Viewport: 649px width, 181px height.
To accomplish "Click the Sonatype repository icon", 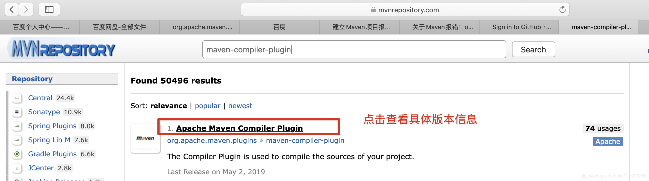I will pyautogui.click(x=17, y=112).
